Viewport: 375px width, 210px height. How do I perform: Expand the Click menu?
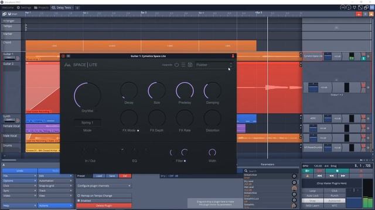[x=19, y=185]
